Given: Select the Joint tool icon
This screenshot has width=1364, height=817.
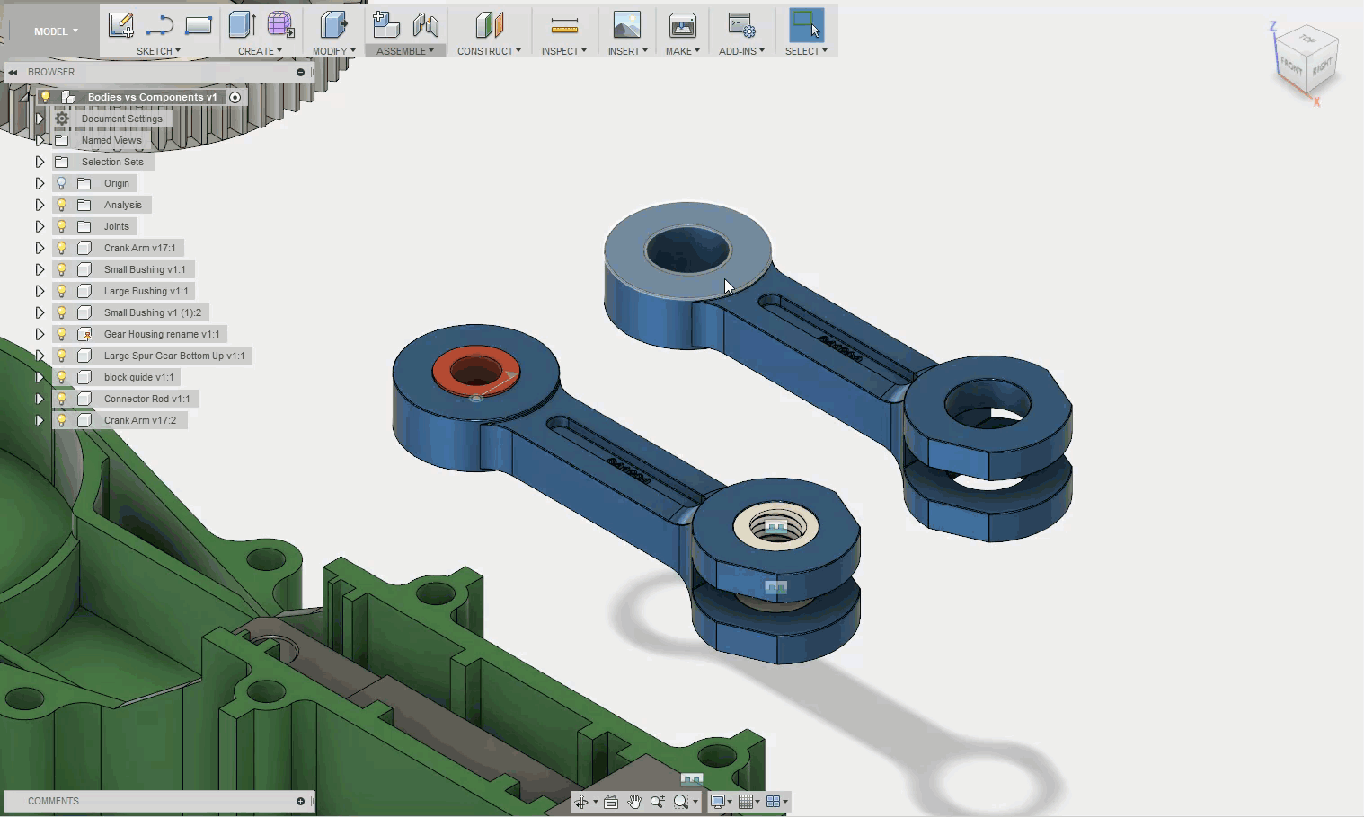Looking at the screenshot, I should click(426, 25).
